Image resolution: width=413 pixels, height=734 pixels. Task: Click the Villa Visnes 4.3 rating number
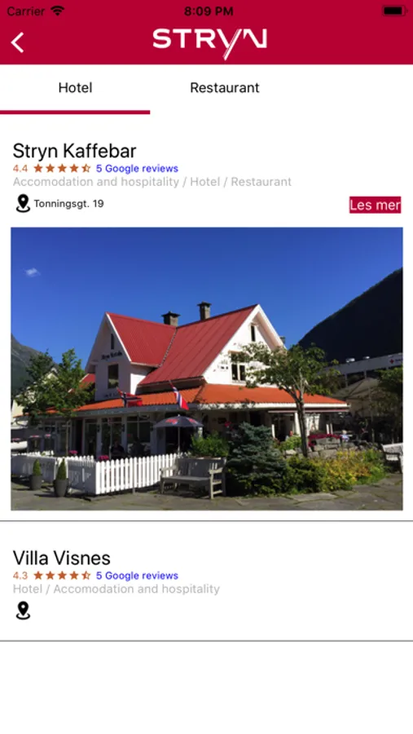click(20, 576)
